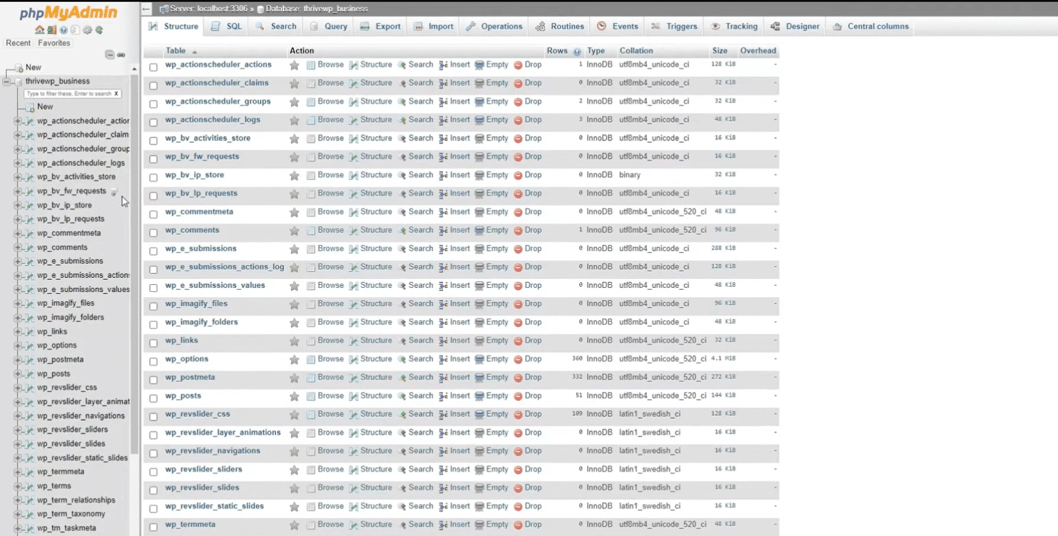Click the green reload navigation icon
Viewport: 1058px width, 536px height.
[99, 30]
